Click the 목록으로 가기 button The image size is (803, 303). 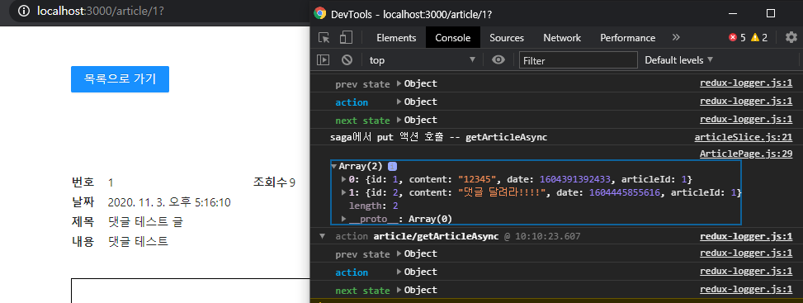(x=120, y=79)
